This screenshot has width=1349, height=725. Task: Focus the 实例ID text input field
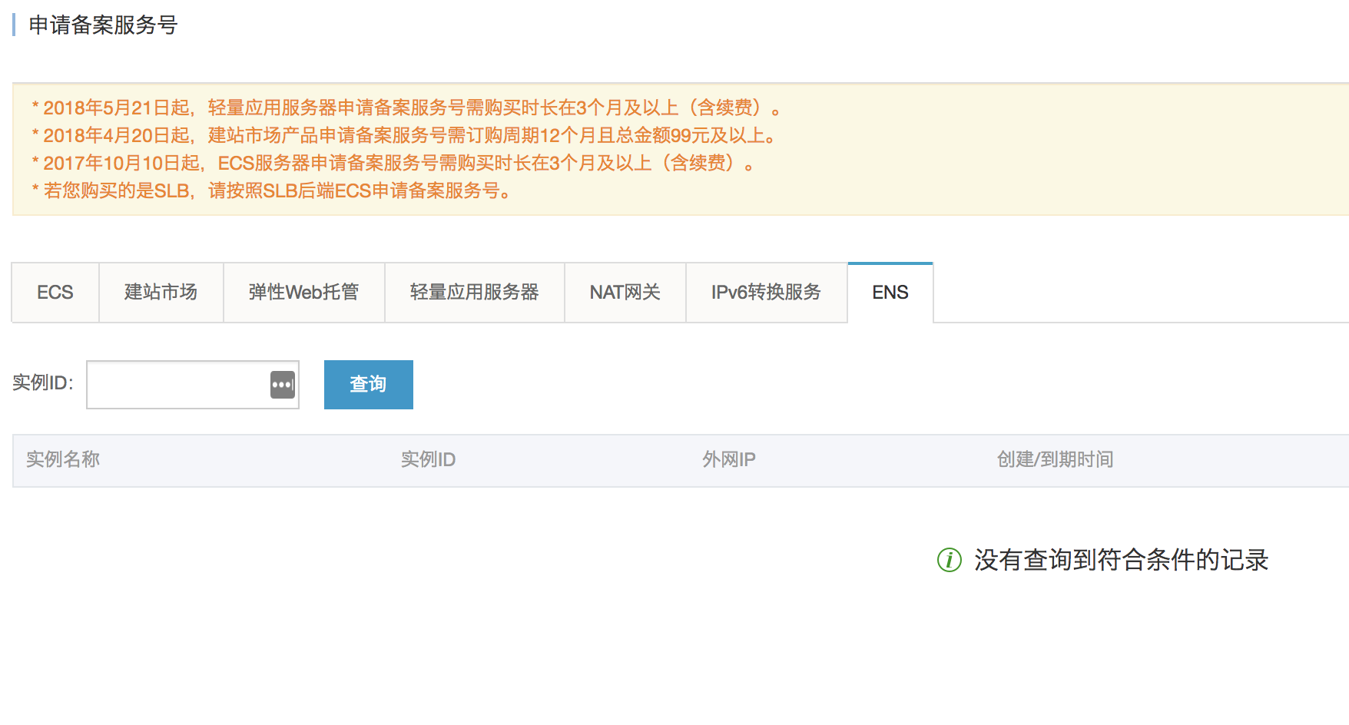coord(178,385)
